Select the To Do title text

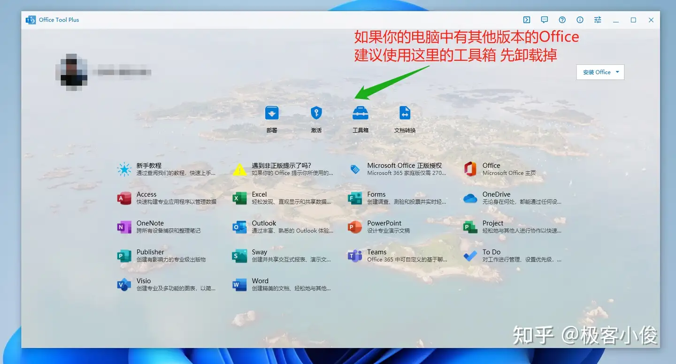(x=492, y=252)
